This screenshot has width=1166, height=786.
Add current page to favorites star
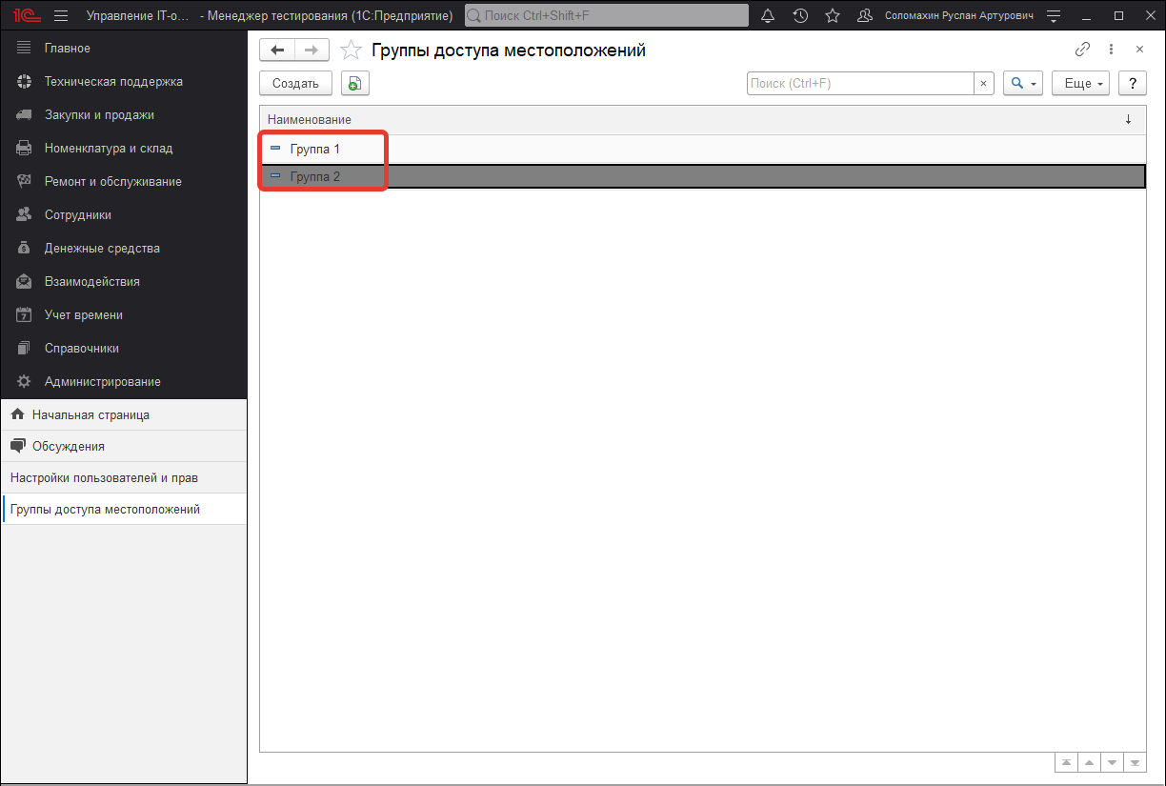[x=351, y=50]
